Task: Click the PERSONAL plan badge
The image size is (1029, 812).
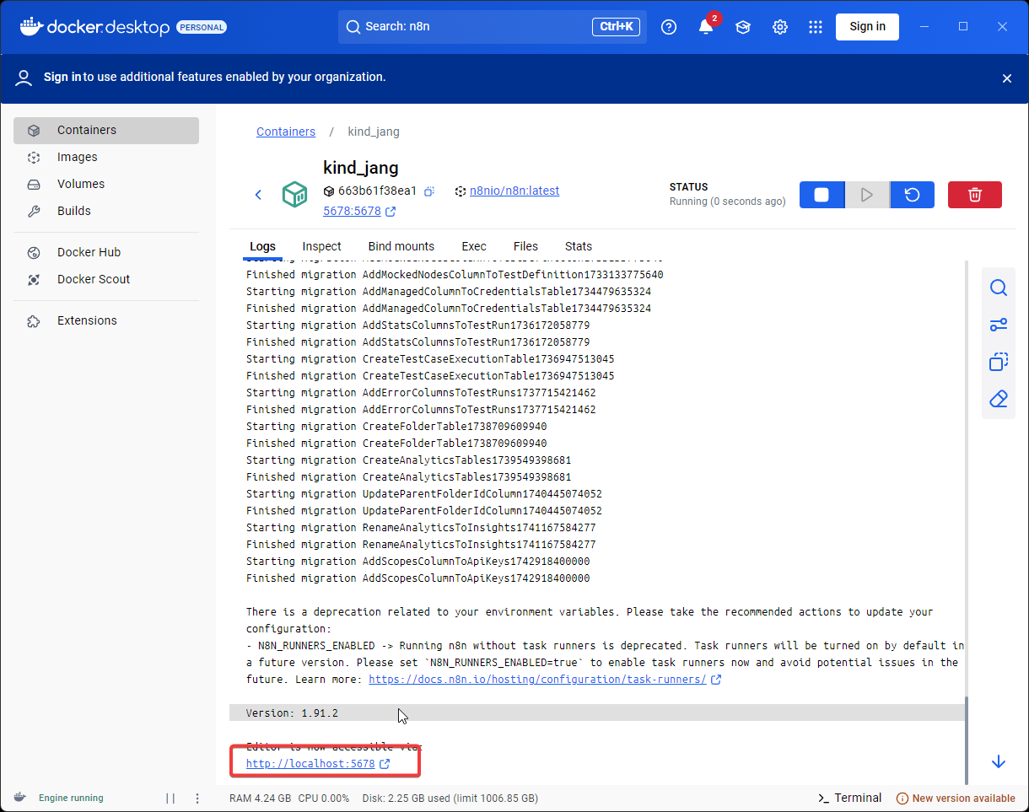Action: click(x=202, y=27)
